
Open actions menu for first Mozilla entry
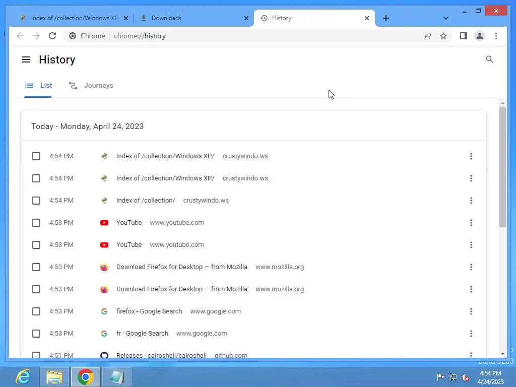pos(471,267)
